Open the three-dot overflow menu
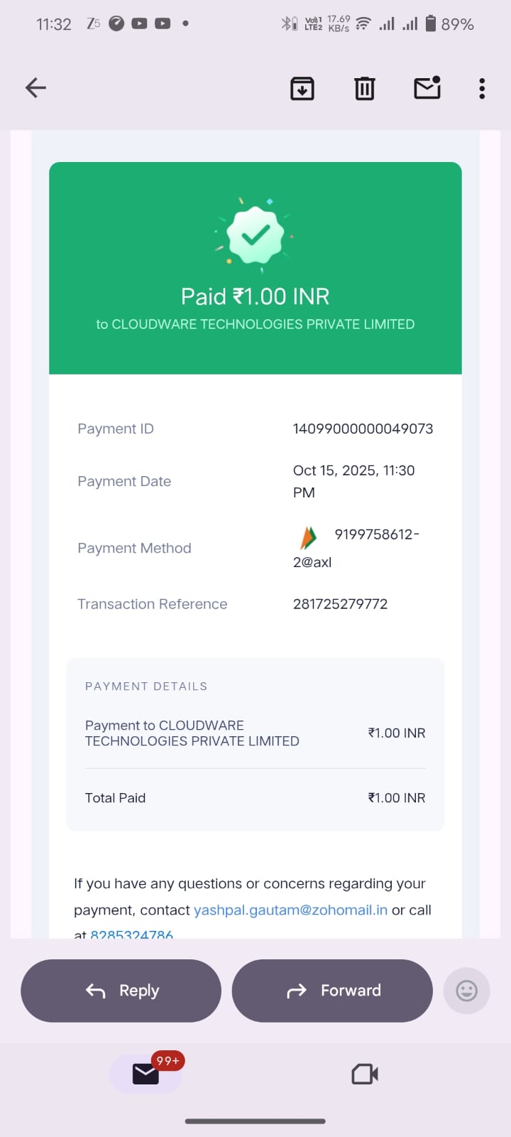 point(482,89)
